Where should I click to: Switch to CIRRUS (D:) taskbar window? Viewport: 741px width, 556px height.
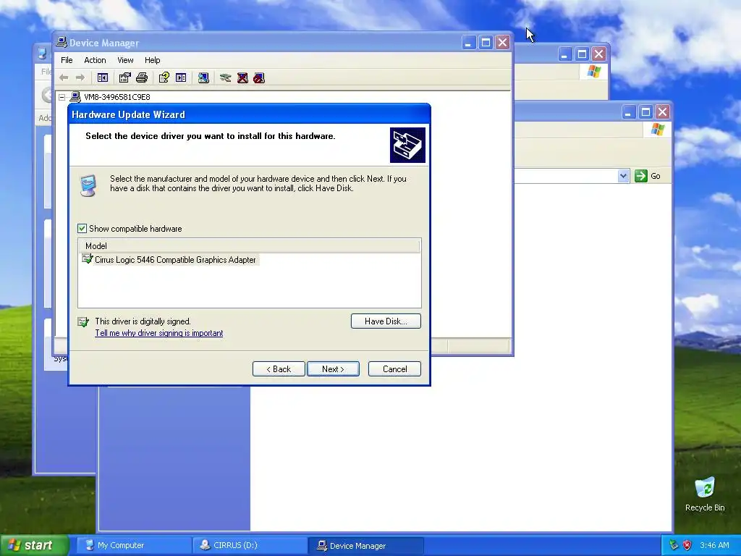249,545
